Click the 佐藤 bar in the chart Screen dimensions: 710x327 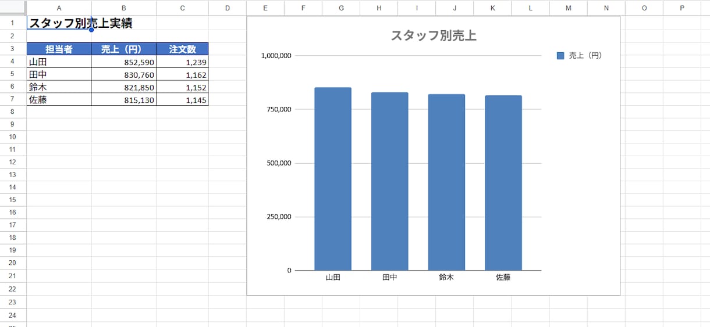pyautogui.click(x=503, y=183)
